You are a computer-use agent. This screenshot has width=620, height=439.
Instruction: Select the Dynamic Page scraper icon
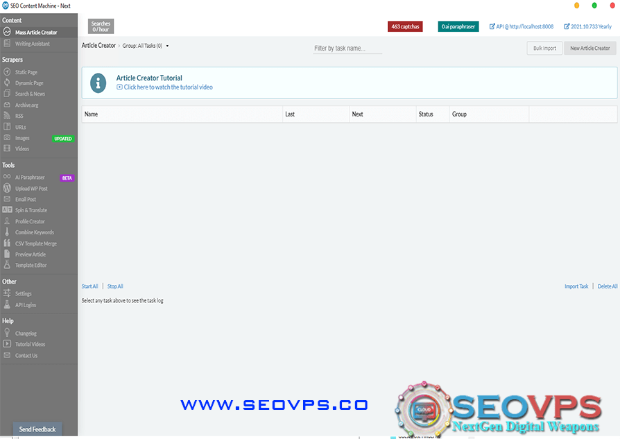coord(7,83)
